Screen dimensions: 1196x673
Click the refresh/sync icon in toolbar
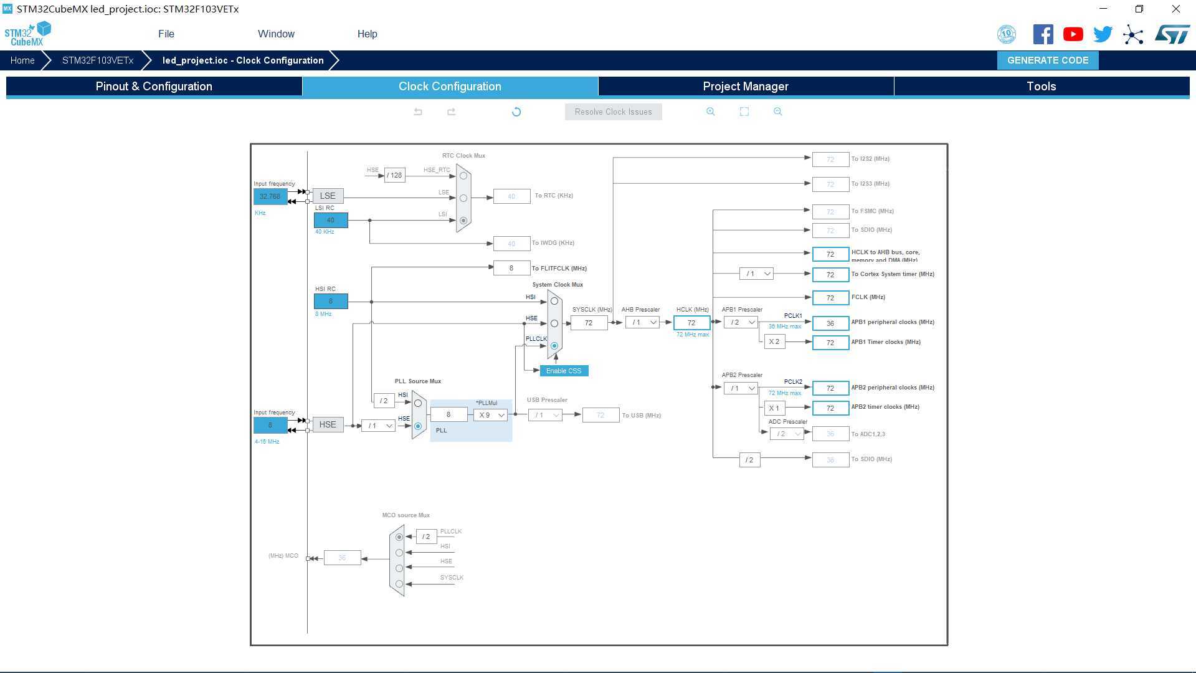[516, 111]
